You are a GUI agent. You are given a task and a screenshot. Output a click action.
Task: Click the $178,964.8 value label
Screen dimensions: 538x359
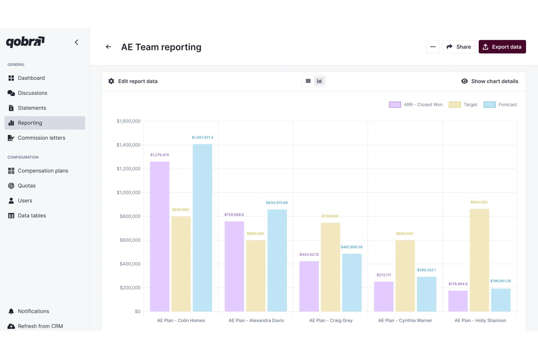[458, 284]
